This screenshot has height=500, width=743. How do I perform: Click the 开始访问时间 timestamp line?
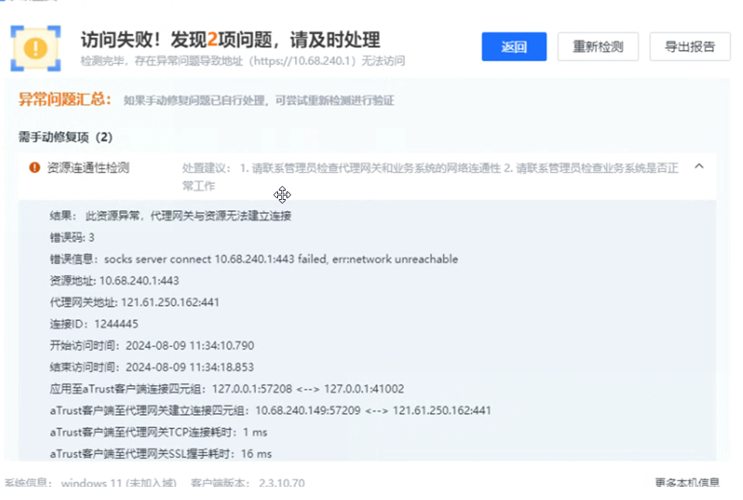click(x=151, y=346)
